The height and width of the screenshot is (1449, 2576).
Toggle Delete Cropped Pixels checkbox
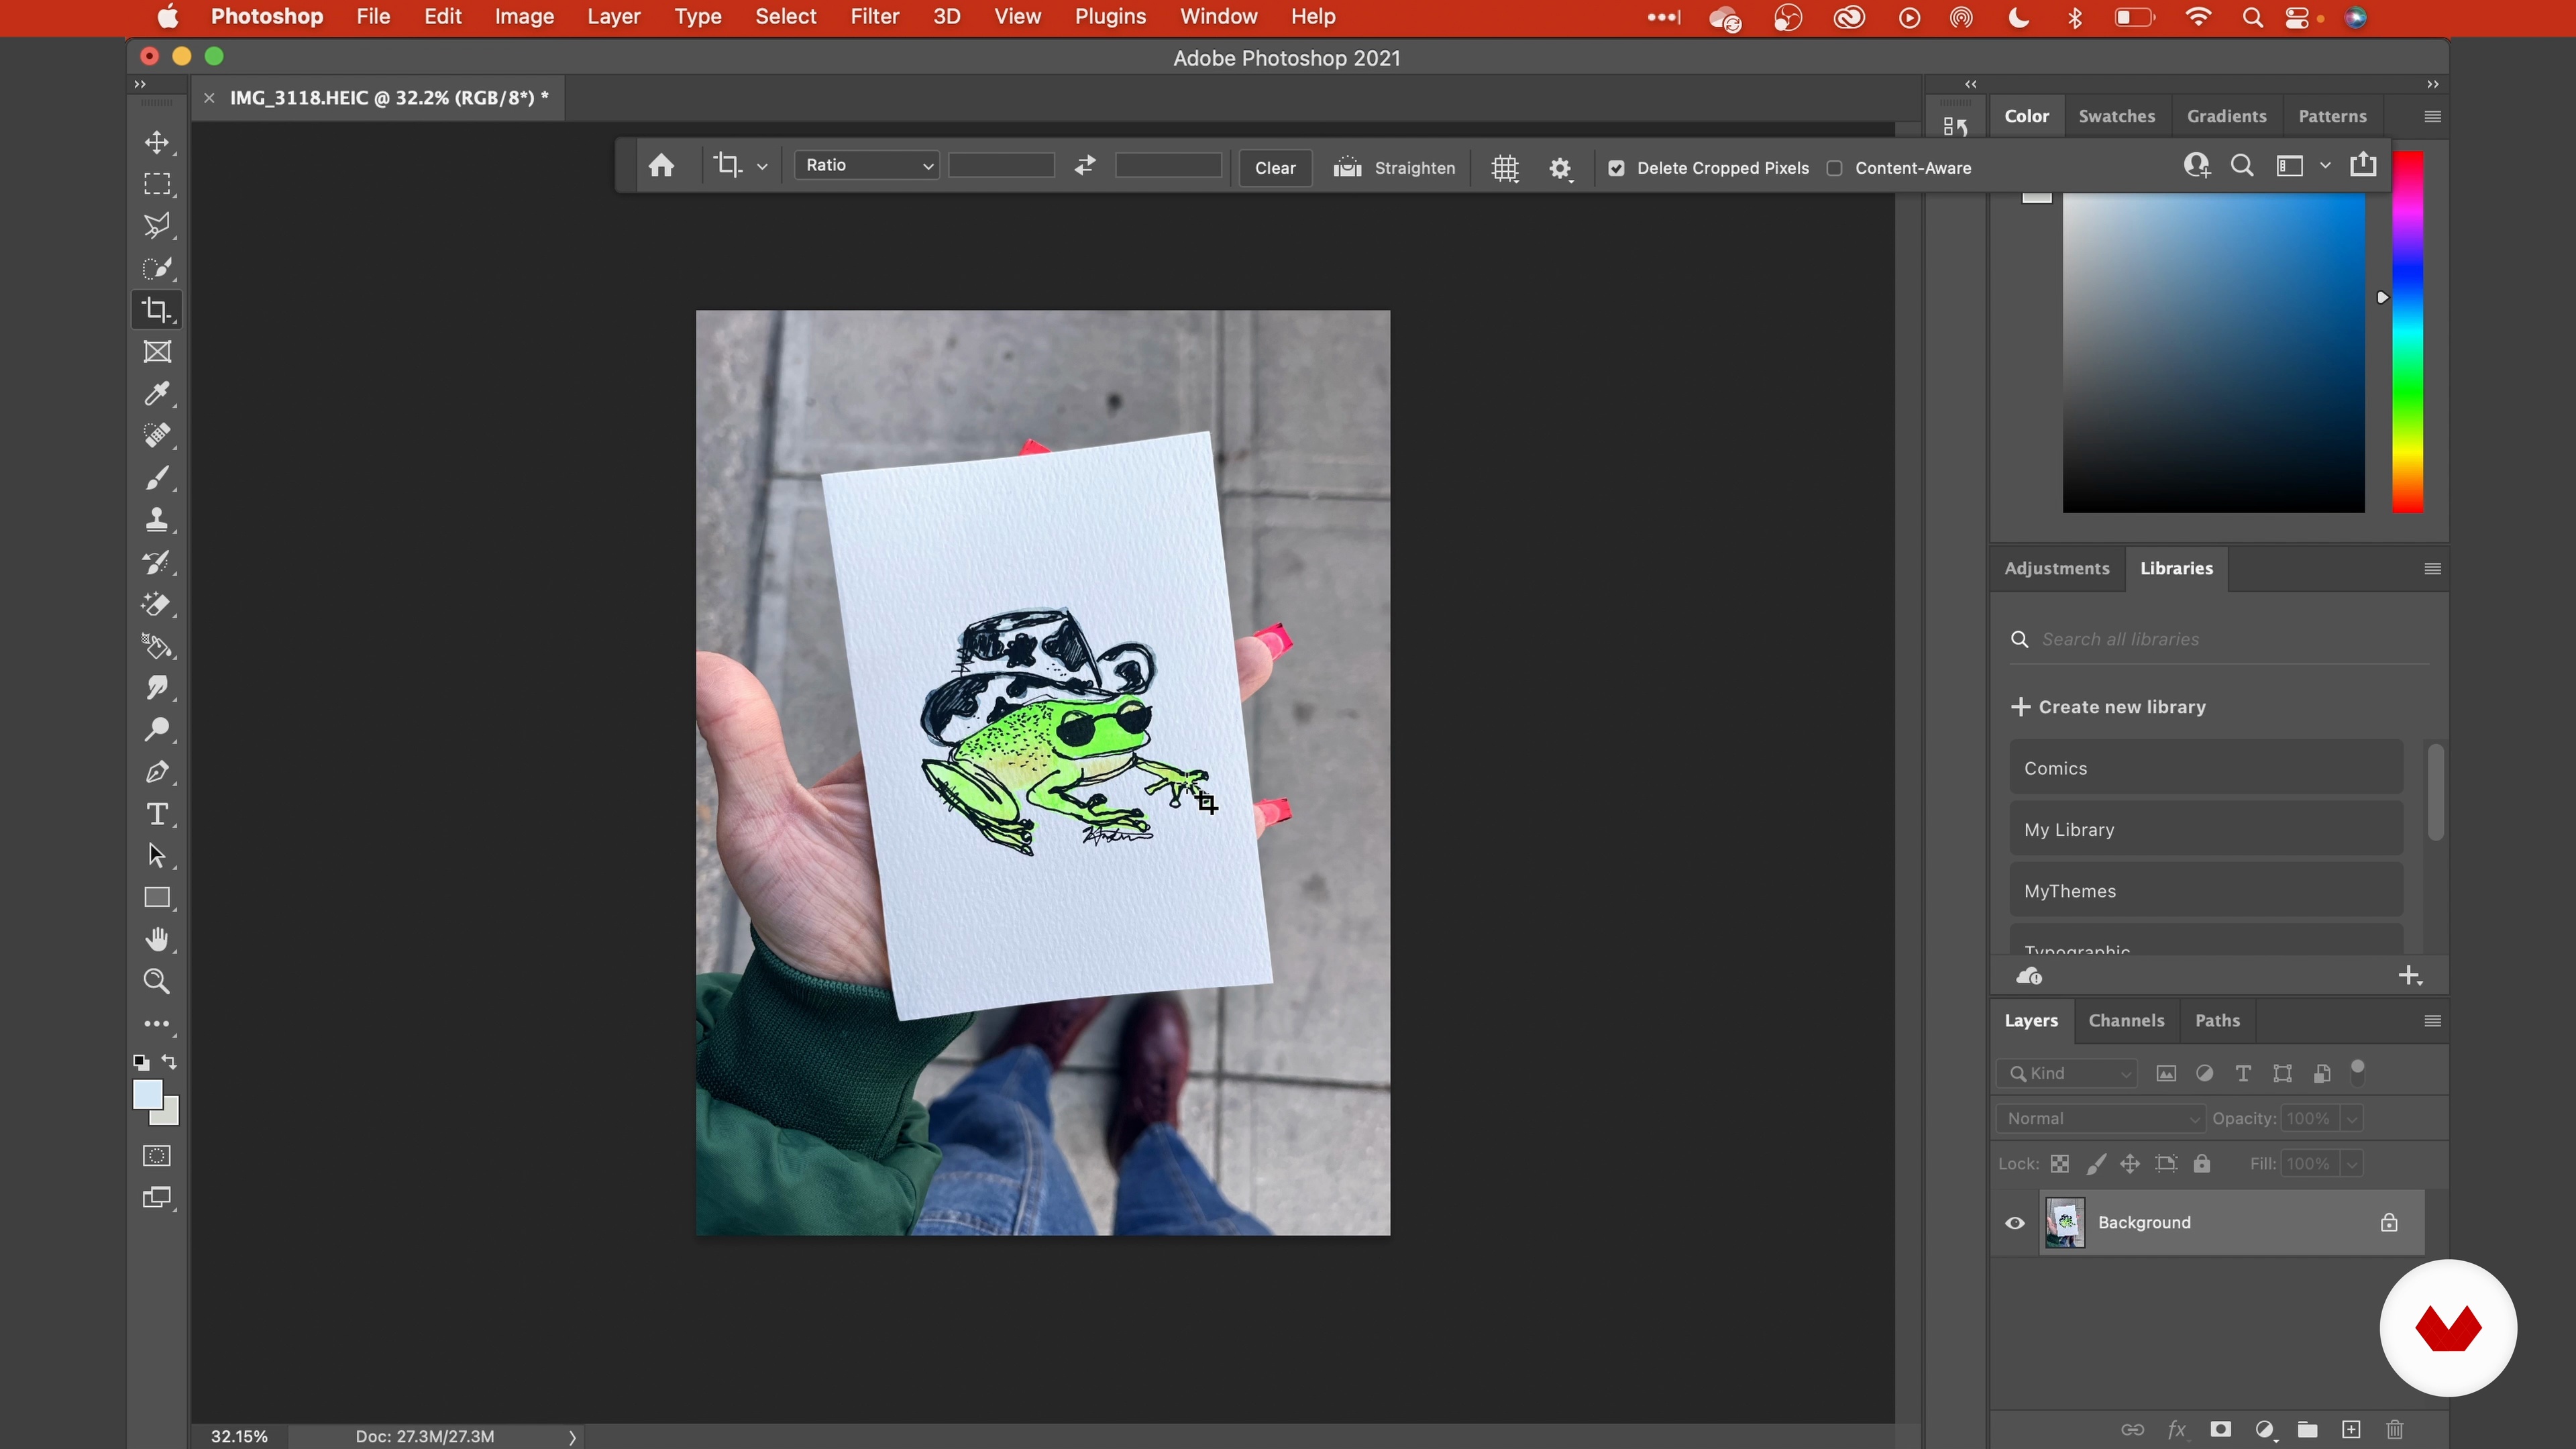click(x=1616, y=168)
